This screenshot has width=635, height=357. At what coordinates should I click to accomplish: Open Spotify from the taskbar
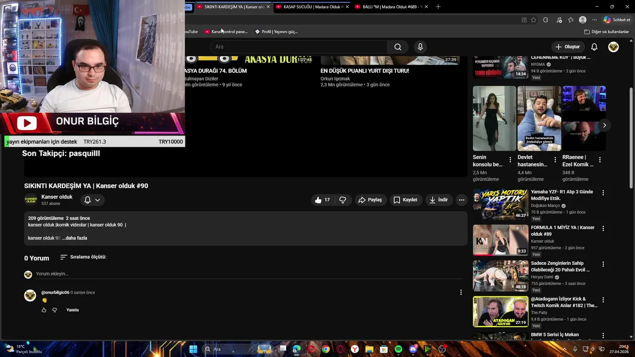[x=398, y=349]
